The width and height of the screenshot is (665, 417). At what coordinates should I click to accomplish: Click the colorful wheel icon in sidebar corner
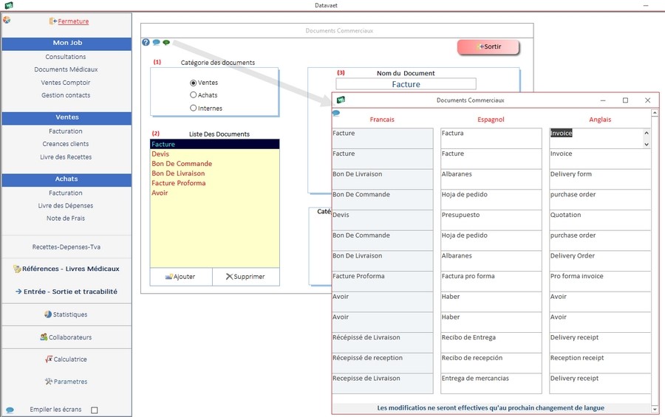pos(7,19)
